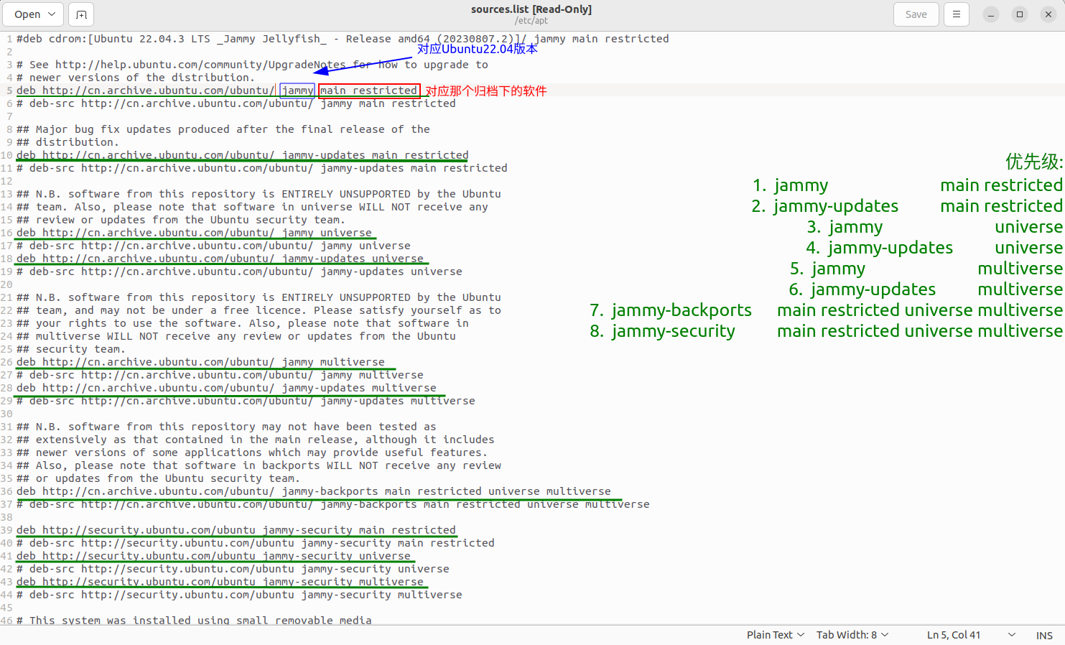Viewport: 1065px width, 645px height.
Task: Click the '## security team.' line 25
Action: (x=71, y=349)
